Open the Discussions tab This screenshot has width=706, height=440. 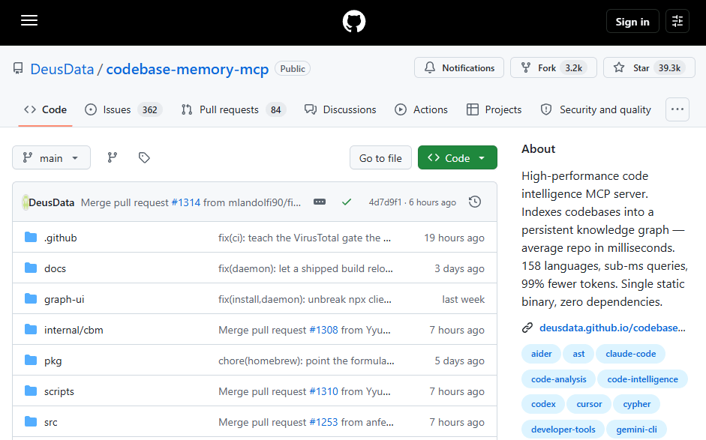pyautogui.click(x=341, y=109)
